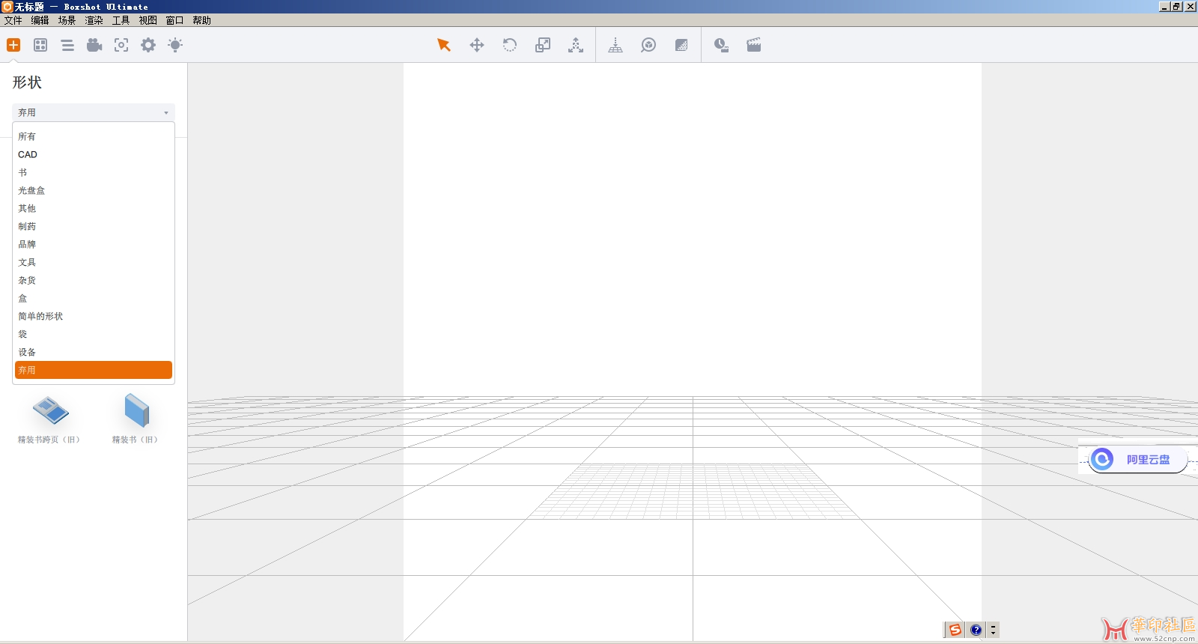Image resolution: width=1198 pixels, height=644 pixels.
Task: Click the Sogou input method icon
Action: pos(955,630)
